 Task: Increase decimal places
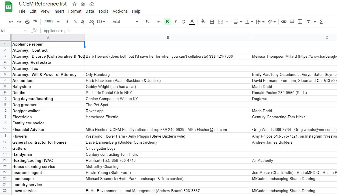[x=91, y=21]
